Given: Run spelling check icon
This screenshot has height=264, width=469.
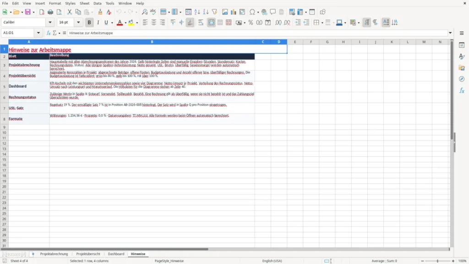Looking at the screenshot, I should click(x=153, y=12).
